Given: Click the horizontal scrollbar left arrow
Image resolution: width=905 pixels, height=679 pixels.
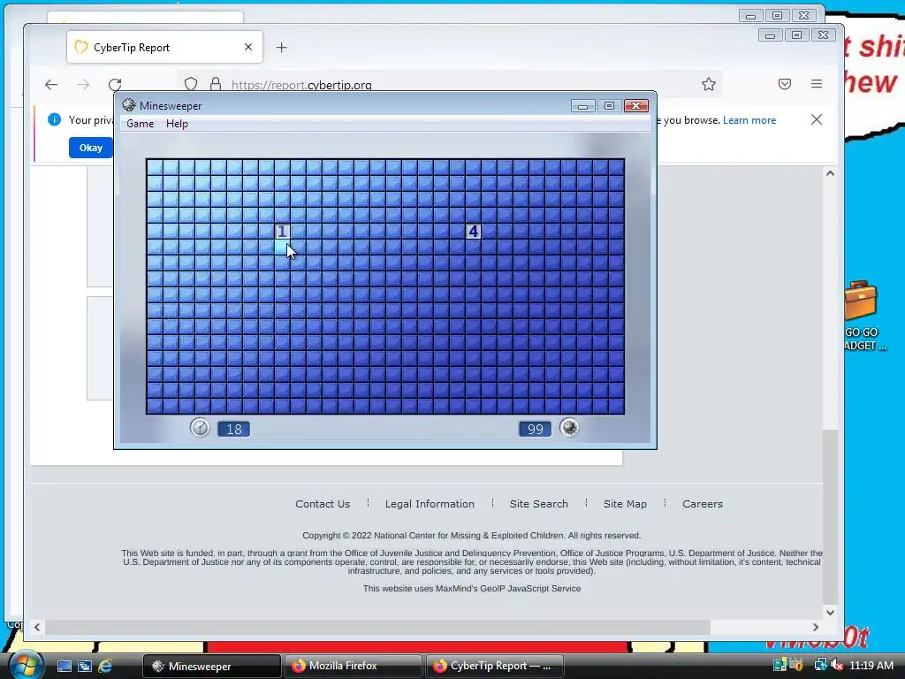Looking at the screenshot, I should pos(37,627).
